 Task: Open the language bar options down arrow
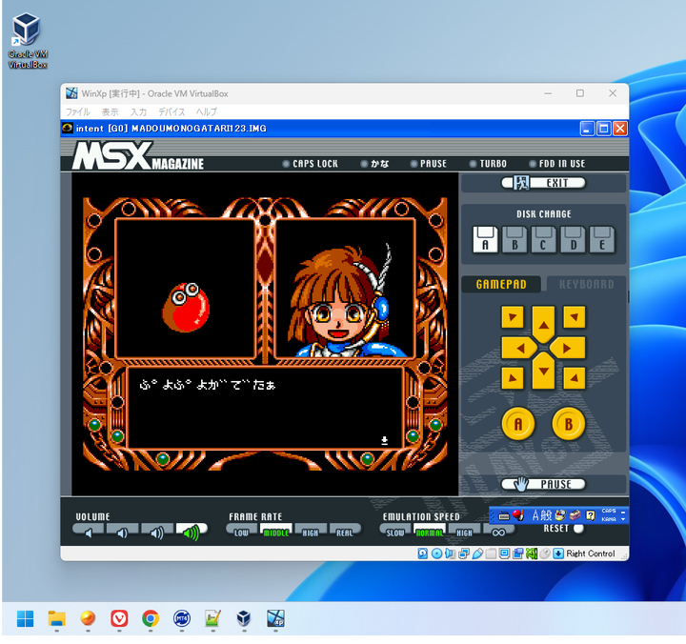[623, 519]
